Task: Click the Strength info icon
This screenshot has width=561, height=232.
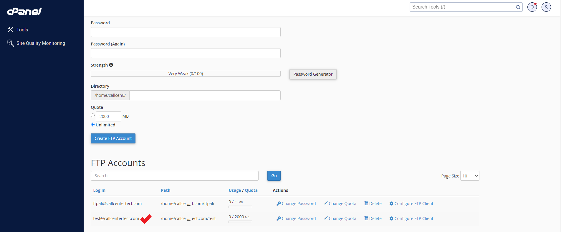Action: 111,65
